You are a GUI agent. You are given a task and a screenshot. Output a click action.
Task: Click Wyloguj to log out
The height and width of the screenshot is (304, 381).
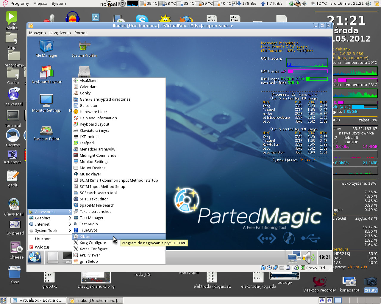click(x=50, y=247)
